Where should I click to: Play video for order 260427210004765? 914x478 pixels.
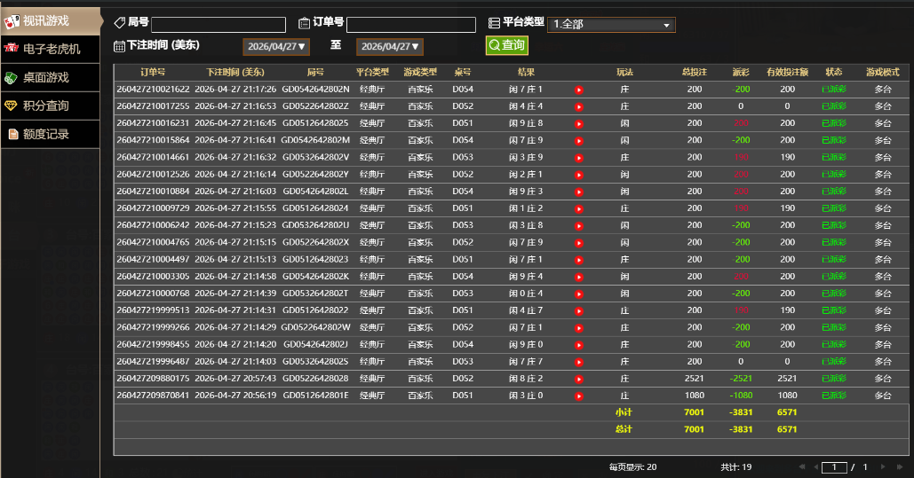[579, 243]
